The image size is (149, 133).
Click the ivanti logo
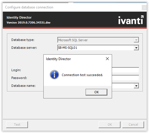tap(131, 20)
